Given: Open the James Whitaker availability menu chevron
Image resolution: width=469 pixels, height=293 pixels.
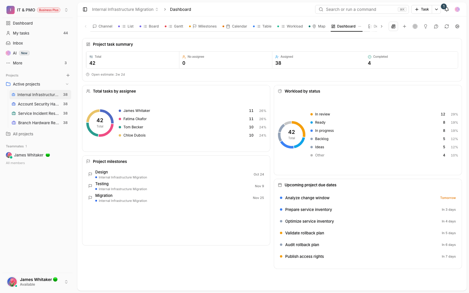Looking at the screenshot, I should pos(66,282).
